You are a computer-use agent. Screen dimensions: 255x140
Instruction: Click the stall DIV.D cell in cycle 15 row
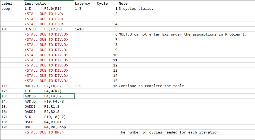[x=49, y=81]
